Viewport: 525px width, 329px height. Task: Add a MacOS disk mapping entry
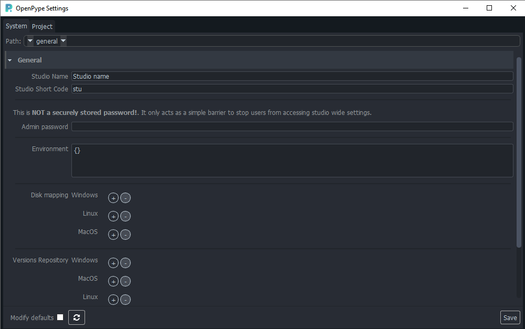pos(113,235)
